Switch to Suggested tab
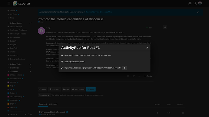 (x=43, y=104)
